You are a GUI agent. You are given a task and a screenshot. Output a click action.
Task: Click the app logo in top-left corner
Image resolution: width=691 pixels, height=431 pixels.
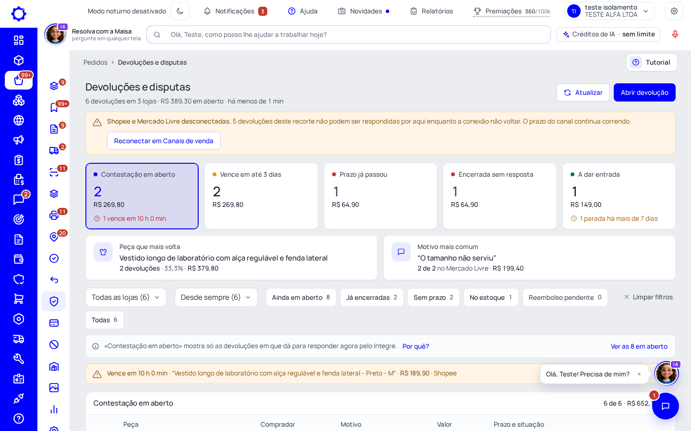point(19,14)
